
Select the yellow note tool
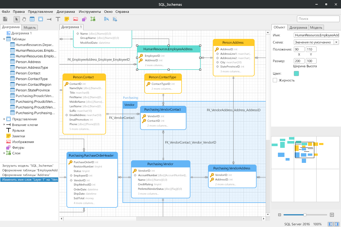pyautogui.click(x=67, y=19)
